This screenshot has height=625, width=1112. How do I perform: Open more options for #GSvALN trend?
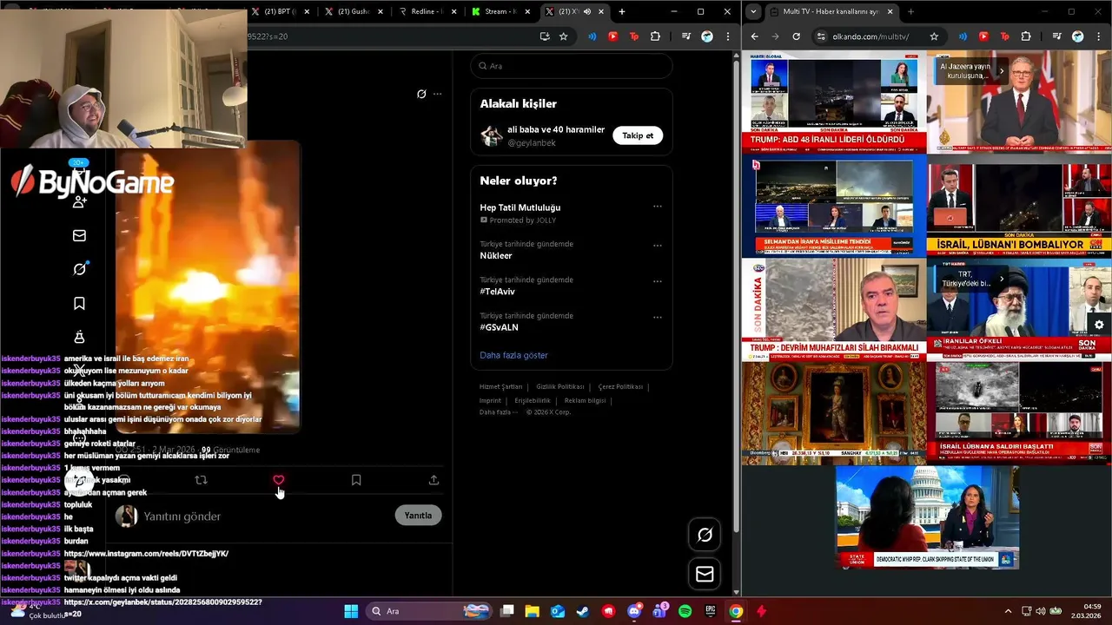[658, 317]
